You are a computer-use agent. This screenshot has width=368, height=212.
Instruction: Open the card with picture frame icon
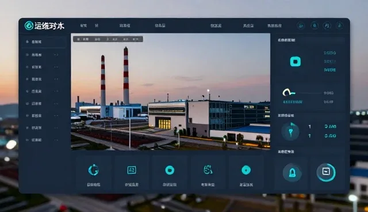pos(132,173)
